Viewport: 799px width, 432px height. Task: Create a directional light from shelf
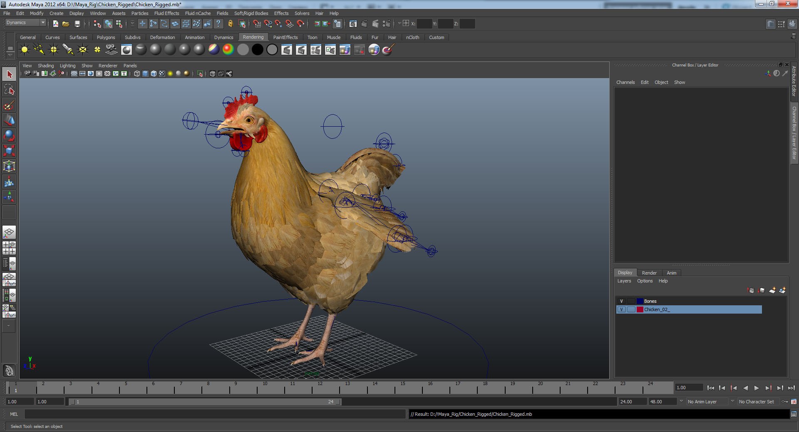[x=39, y=50]
